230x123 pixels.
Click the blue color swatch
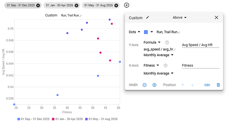146,32
